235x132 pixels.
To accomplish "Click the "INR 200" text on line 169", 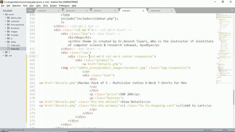I will point(126,94).
